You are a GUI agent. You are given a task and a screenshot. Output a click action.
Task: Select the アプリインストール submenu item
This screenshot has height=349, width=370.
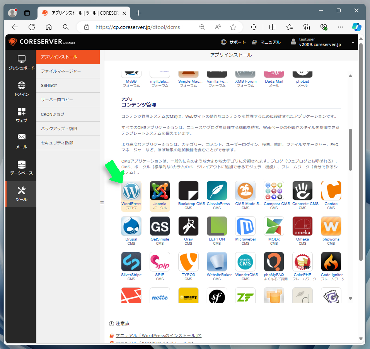point(68,57)
